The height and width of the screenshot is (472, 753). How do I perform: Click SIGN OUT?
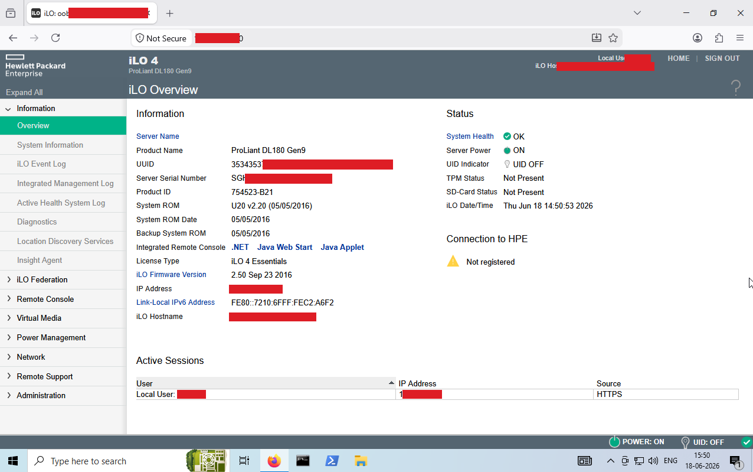(722, 58)
